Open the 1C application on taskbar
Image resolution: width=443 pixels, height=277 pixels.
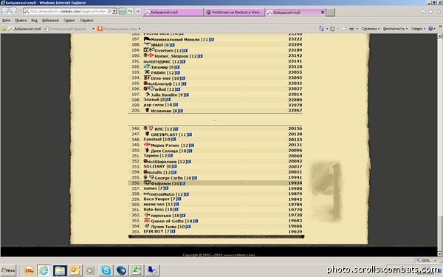click(x=29, y=270)
